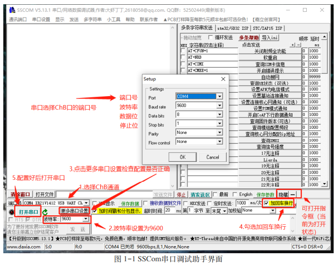Click the 保存数据 button
Screen dimensions: 336x266
point(130,204)
